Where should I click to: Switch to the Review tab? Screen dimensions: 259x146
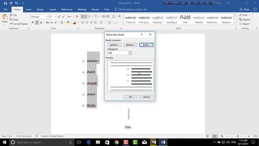click(x=96, y=9)
